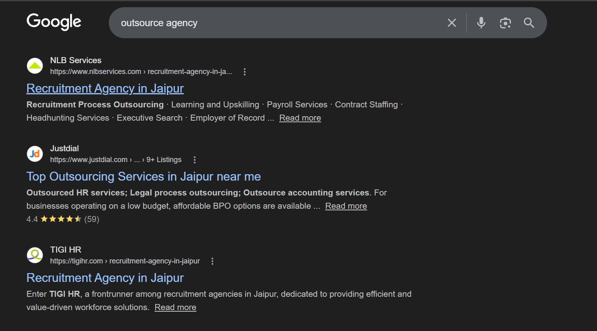
Task: Submit search using the magnifying glass icon
Action: (x=529, y=23)
